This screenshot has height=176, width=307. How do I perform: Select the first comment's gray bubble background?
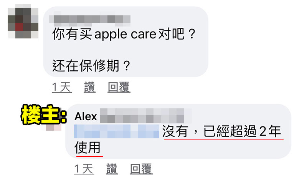pos(125,42)
